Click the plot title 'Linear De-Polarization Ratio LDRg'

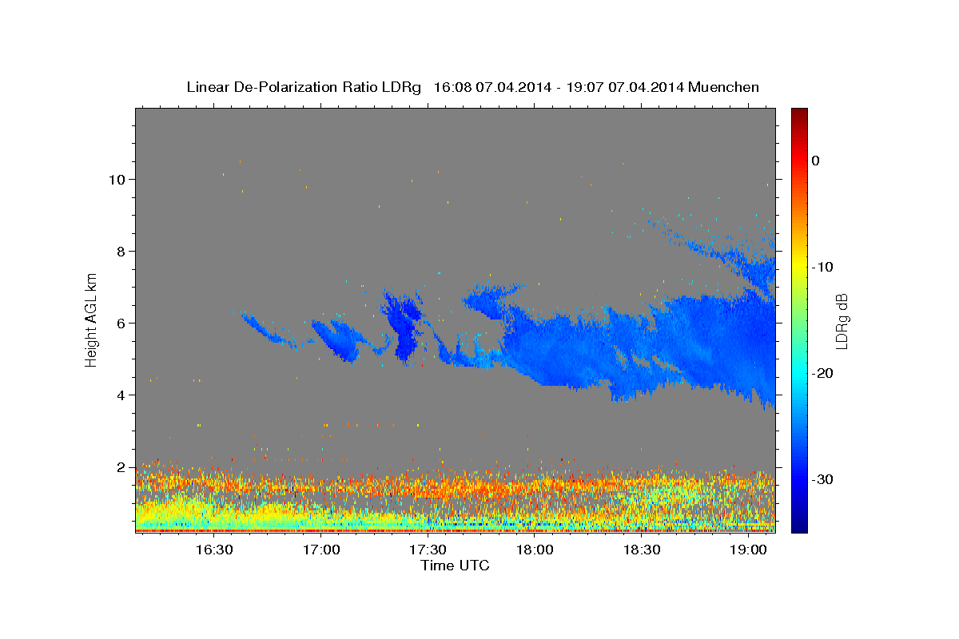pyautogui.click(x=304, y=87)
